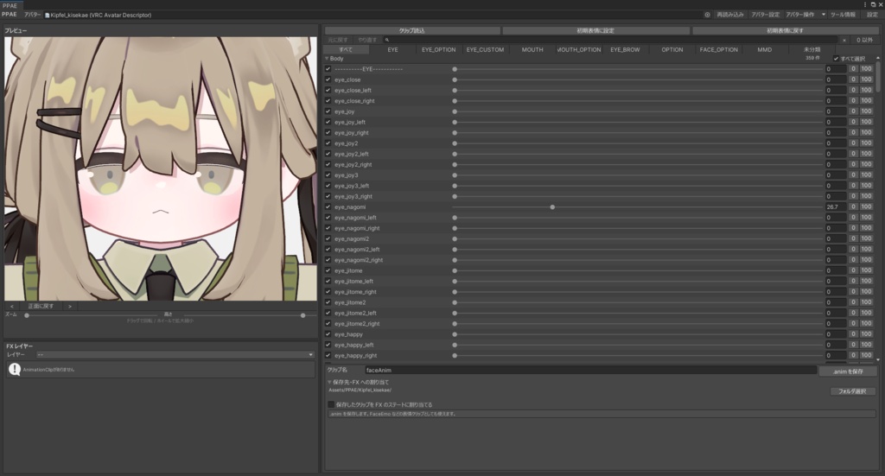Click the ツール情報 button
The width and height of the screenshot is (885, 476).
tap(843, 15)
